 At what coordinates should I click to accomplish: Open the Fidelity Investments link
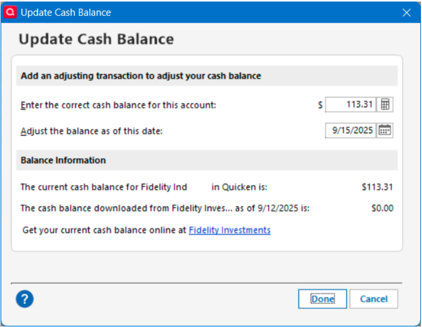click(230, 230)
